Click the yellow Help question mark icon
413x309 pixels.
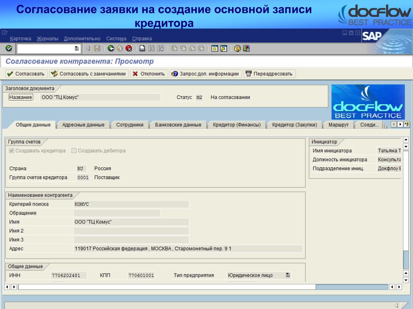[x=237, y=48]
